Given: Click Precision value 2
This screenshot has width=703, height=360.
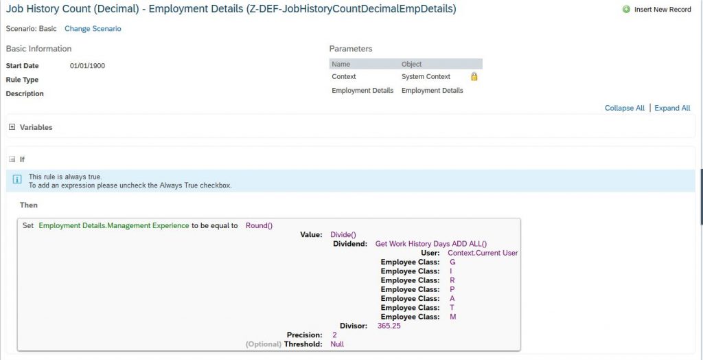Looking at the screenshot, I should 334,335.
